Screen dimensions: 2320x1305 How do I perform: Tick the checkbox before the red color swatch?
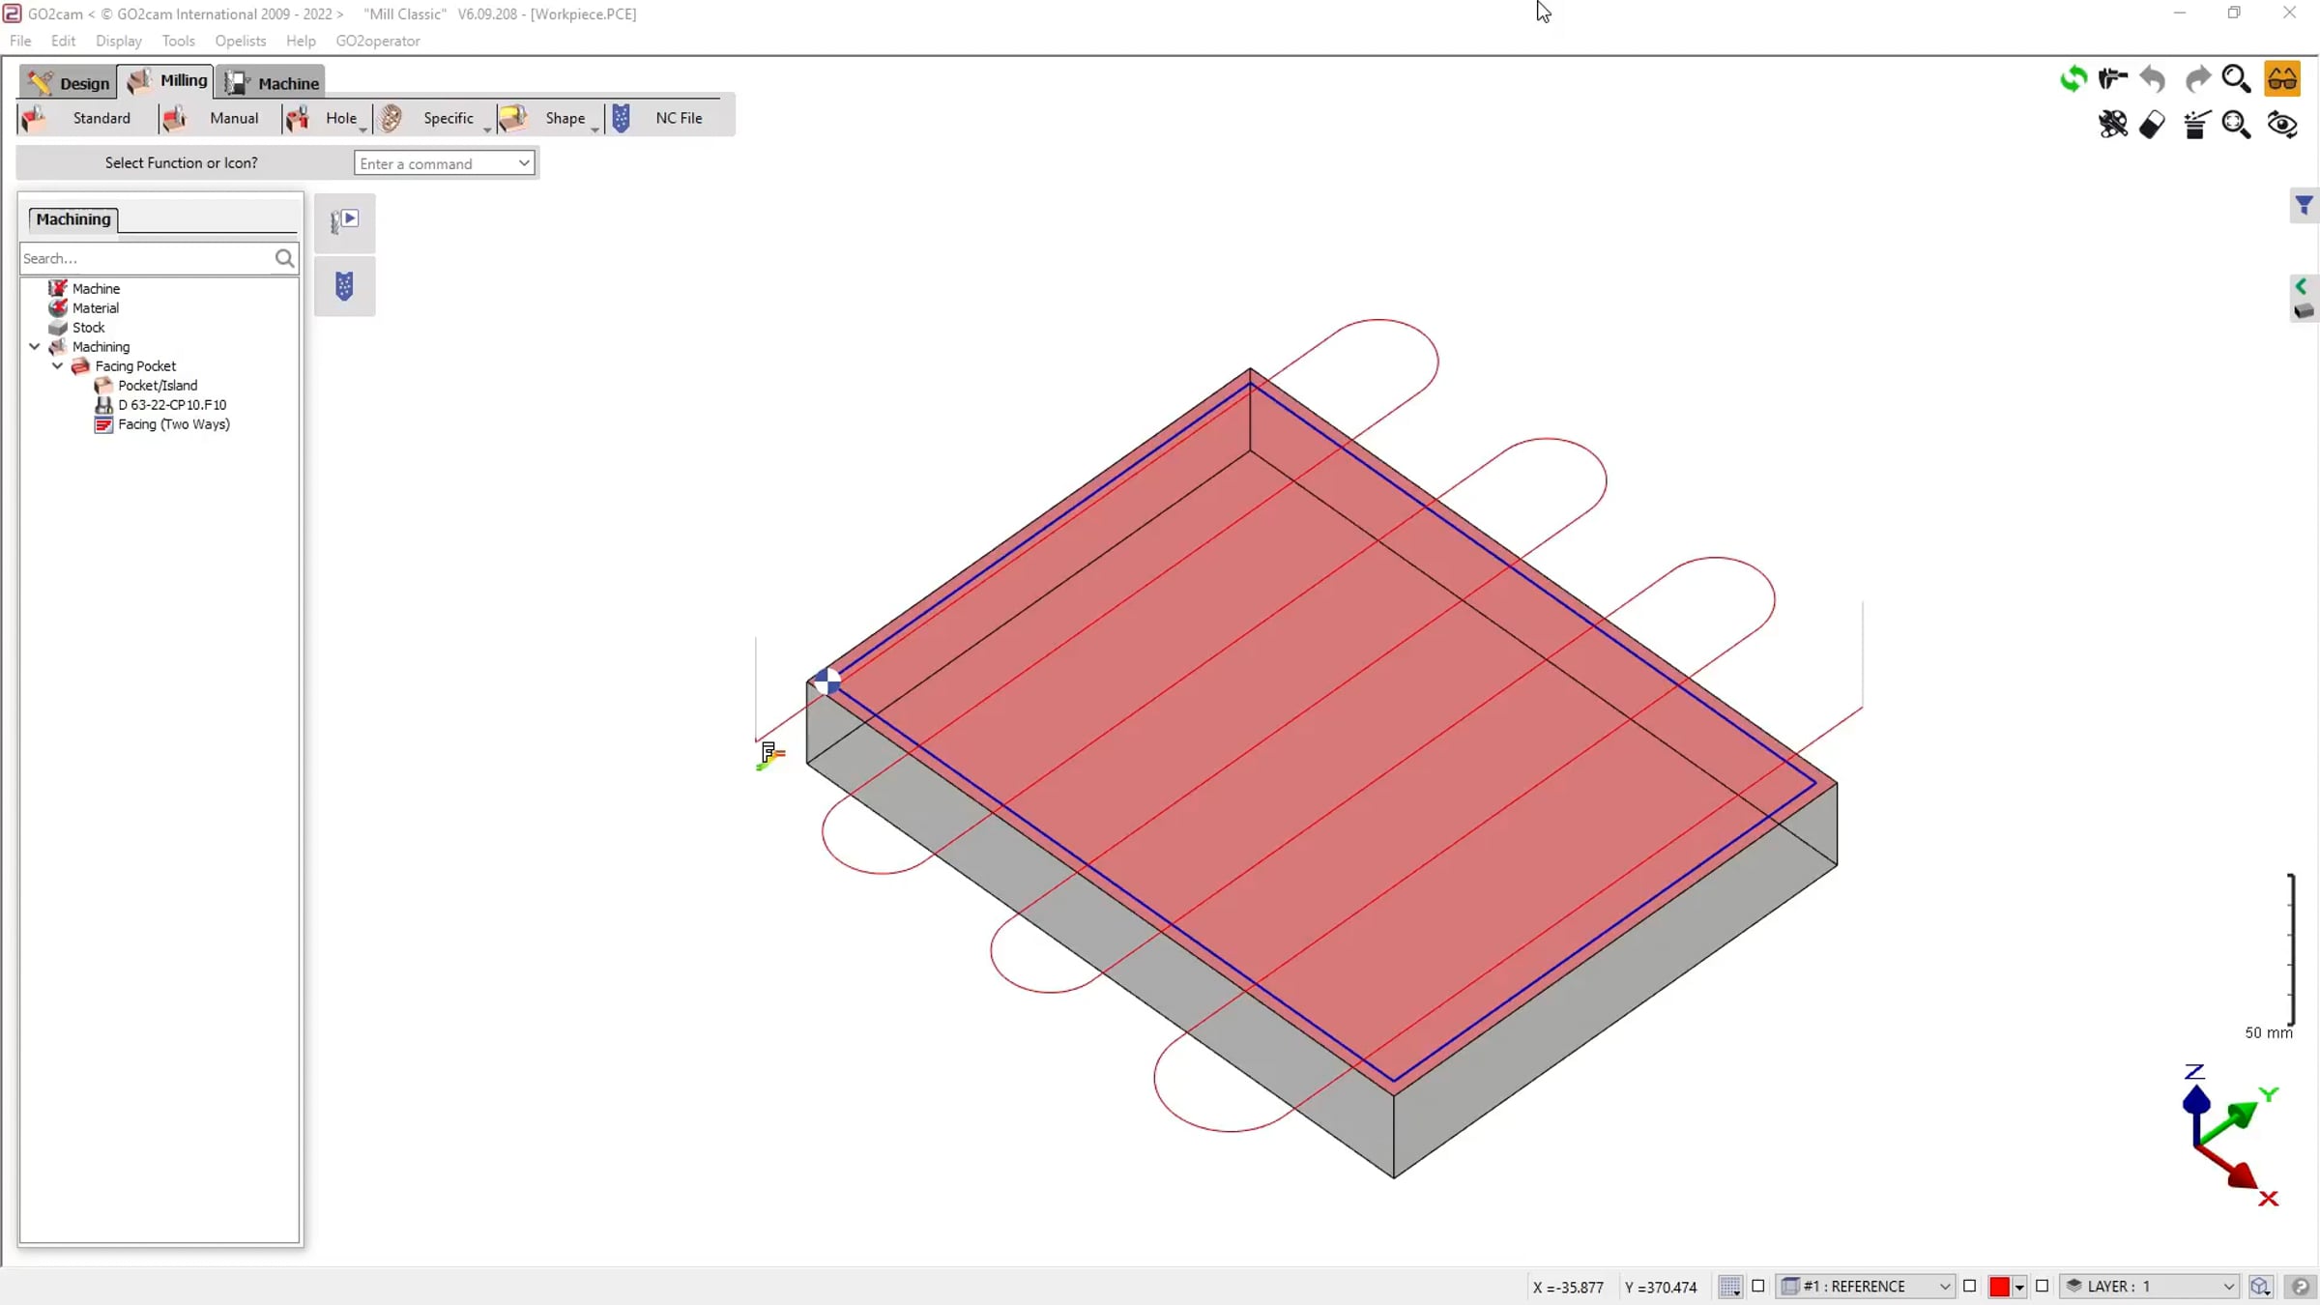click(1970, 1286)
